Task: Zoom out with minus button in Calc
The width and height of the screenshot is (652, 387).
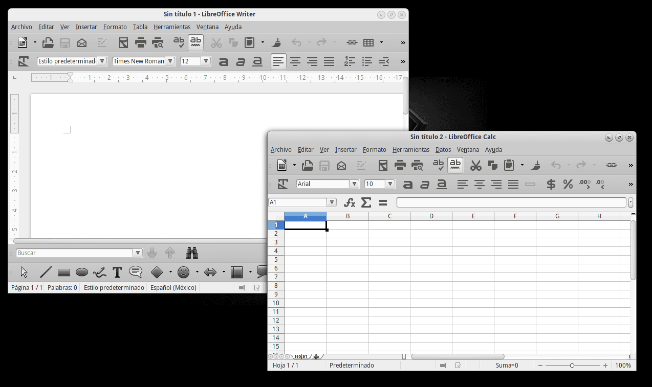Action: [540, 366]
